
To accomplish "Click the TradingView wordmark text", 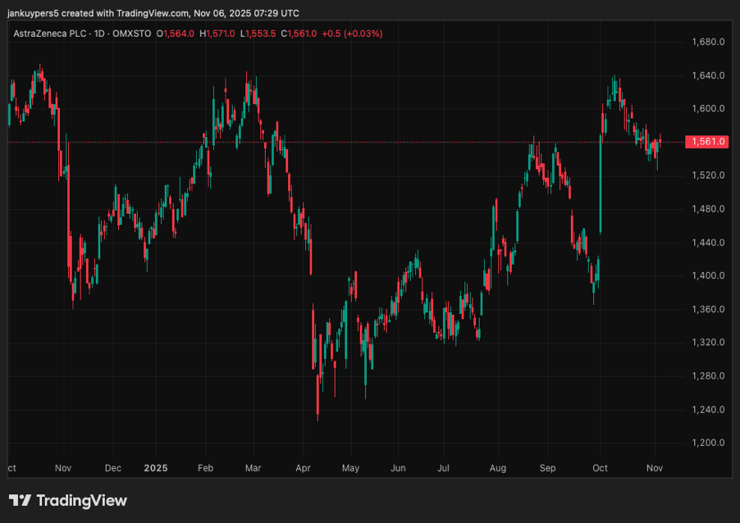I will (x=82, y=500).
